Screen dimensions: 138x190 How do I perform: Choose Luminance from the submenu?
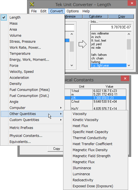coord(96,174)
